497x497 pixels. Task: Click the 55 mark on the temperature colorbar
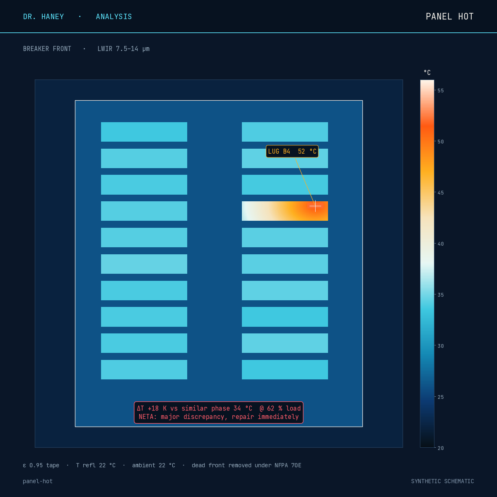[x=441, y=91]
